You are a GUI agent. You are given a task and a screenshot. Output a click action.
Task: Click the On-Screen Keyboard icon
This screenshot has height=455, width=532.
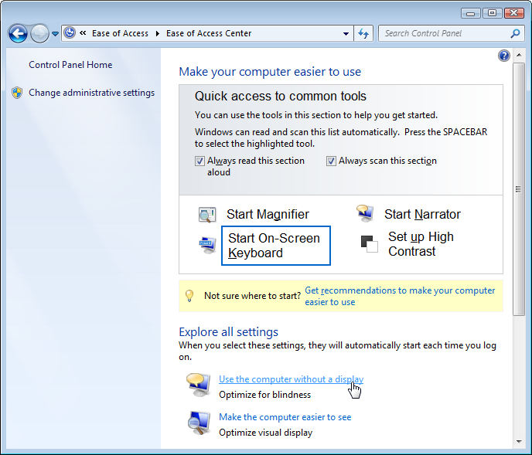[207, 245]
